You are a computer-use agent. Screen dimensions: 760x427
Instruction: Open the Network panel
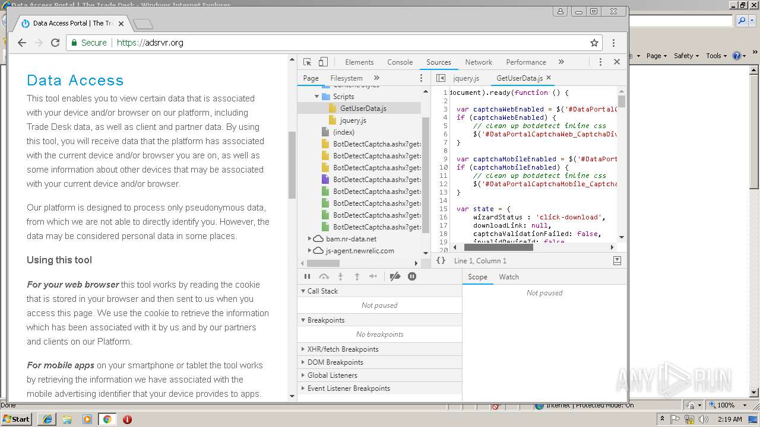(479, 62)
